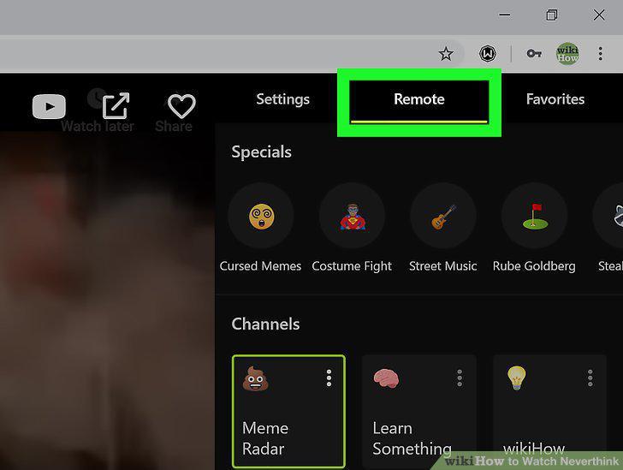Image resolution: width=623 pixels, height=470 pixels.
Task: Pick the Street Music special
Action: pos(443,228)
